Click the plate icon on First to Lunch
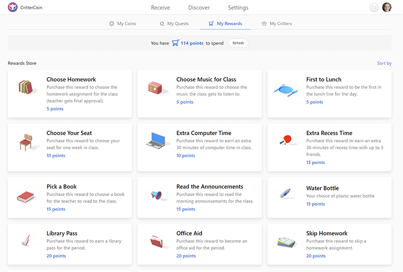403x272 pixels. point(286,90)
